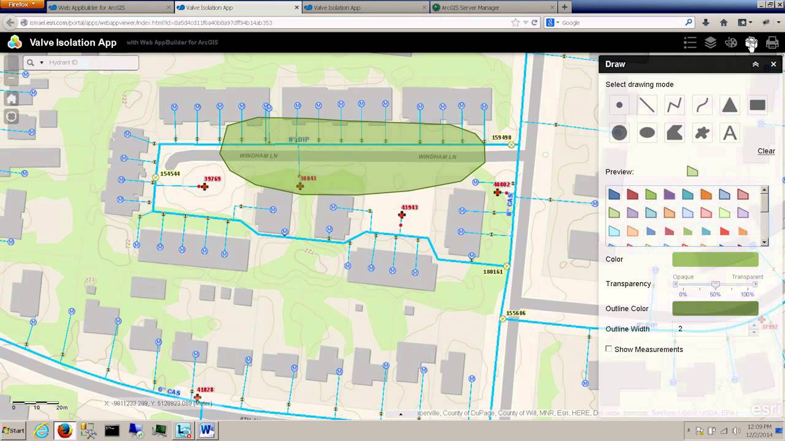Click the map zoom out button
The image size is (785, 441).
(12, 78)
